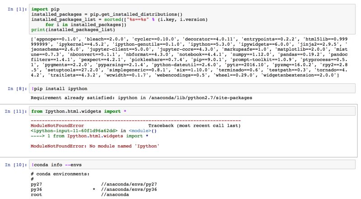Click 'traitlets==4.3.2' in package output
This screenshot has width=361, height=199.
click(x=75, y=75)
